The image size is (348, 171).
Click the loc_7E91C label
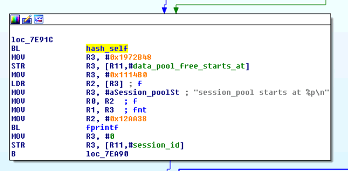coord(32,40)
